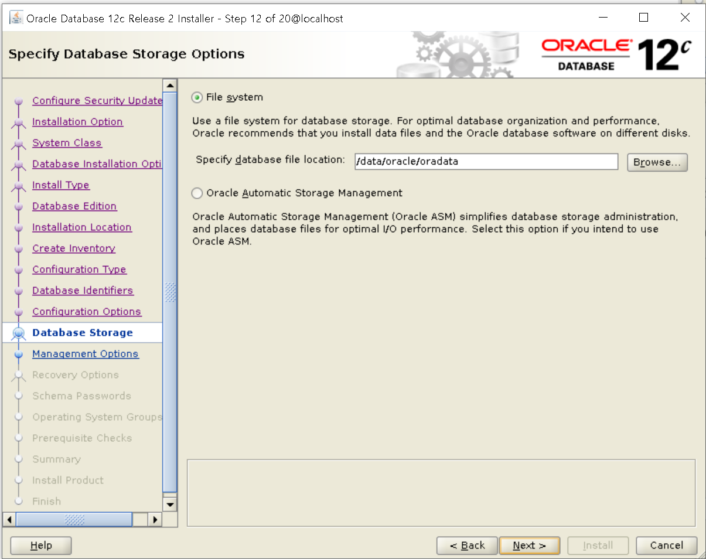706x559 pixels.
Task: Click Finish step text
Action: coord(46,502)
